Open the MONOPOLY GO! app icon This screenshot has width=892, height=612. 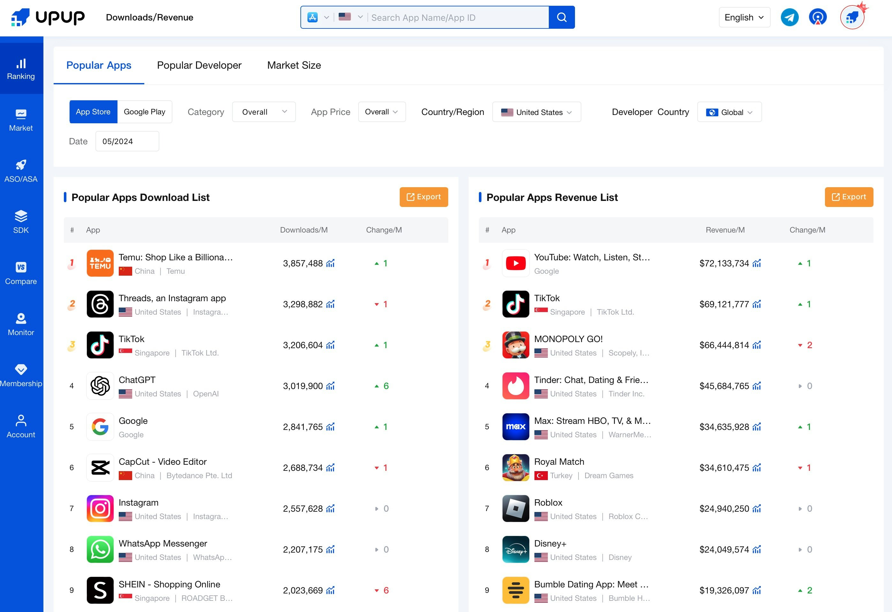[x=516, y=345]
